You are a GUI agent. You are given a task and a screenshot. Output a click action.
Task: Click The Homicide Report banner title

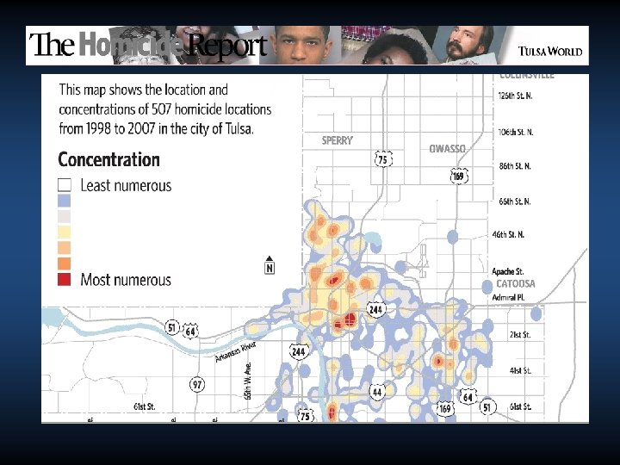tap(148, 46)
